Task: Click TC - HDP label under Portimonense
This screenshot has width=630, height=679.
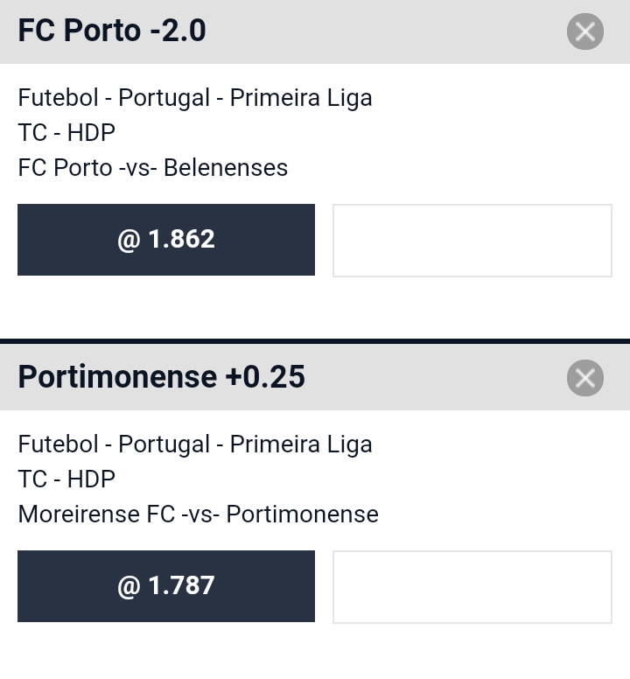Action: (66, 479)
